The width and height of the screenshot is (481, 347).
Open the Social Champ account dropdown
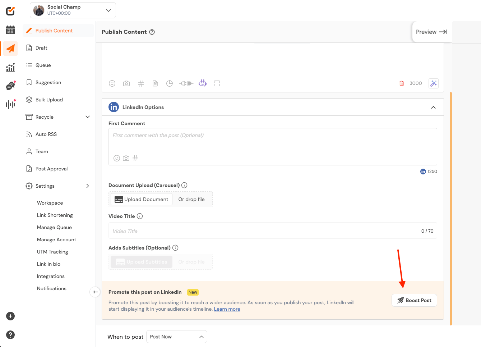[73, 10]
